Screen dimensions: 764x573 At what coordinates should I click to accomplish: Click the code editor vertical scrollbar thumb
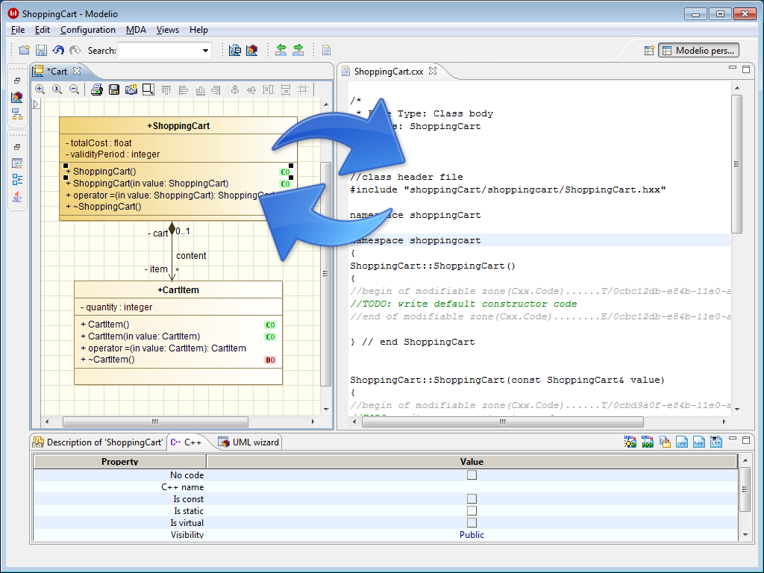736,164
